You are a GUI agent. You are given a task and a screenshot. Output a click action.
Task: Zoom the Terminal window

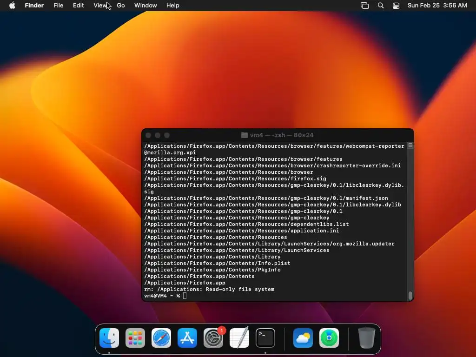pos(167,135)
